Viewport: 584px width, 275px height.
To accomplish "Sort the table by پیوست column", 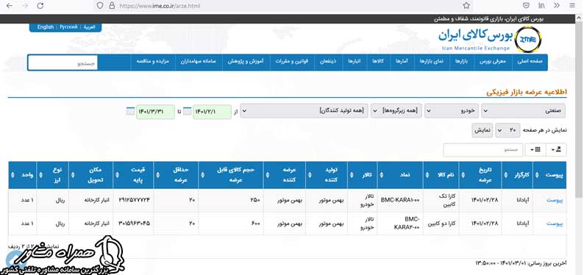I will tap(549, 175).
